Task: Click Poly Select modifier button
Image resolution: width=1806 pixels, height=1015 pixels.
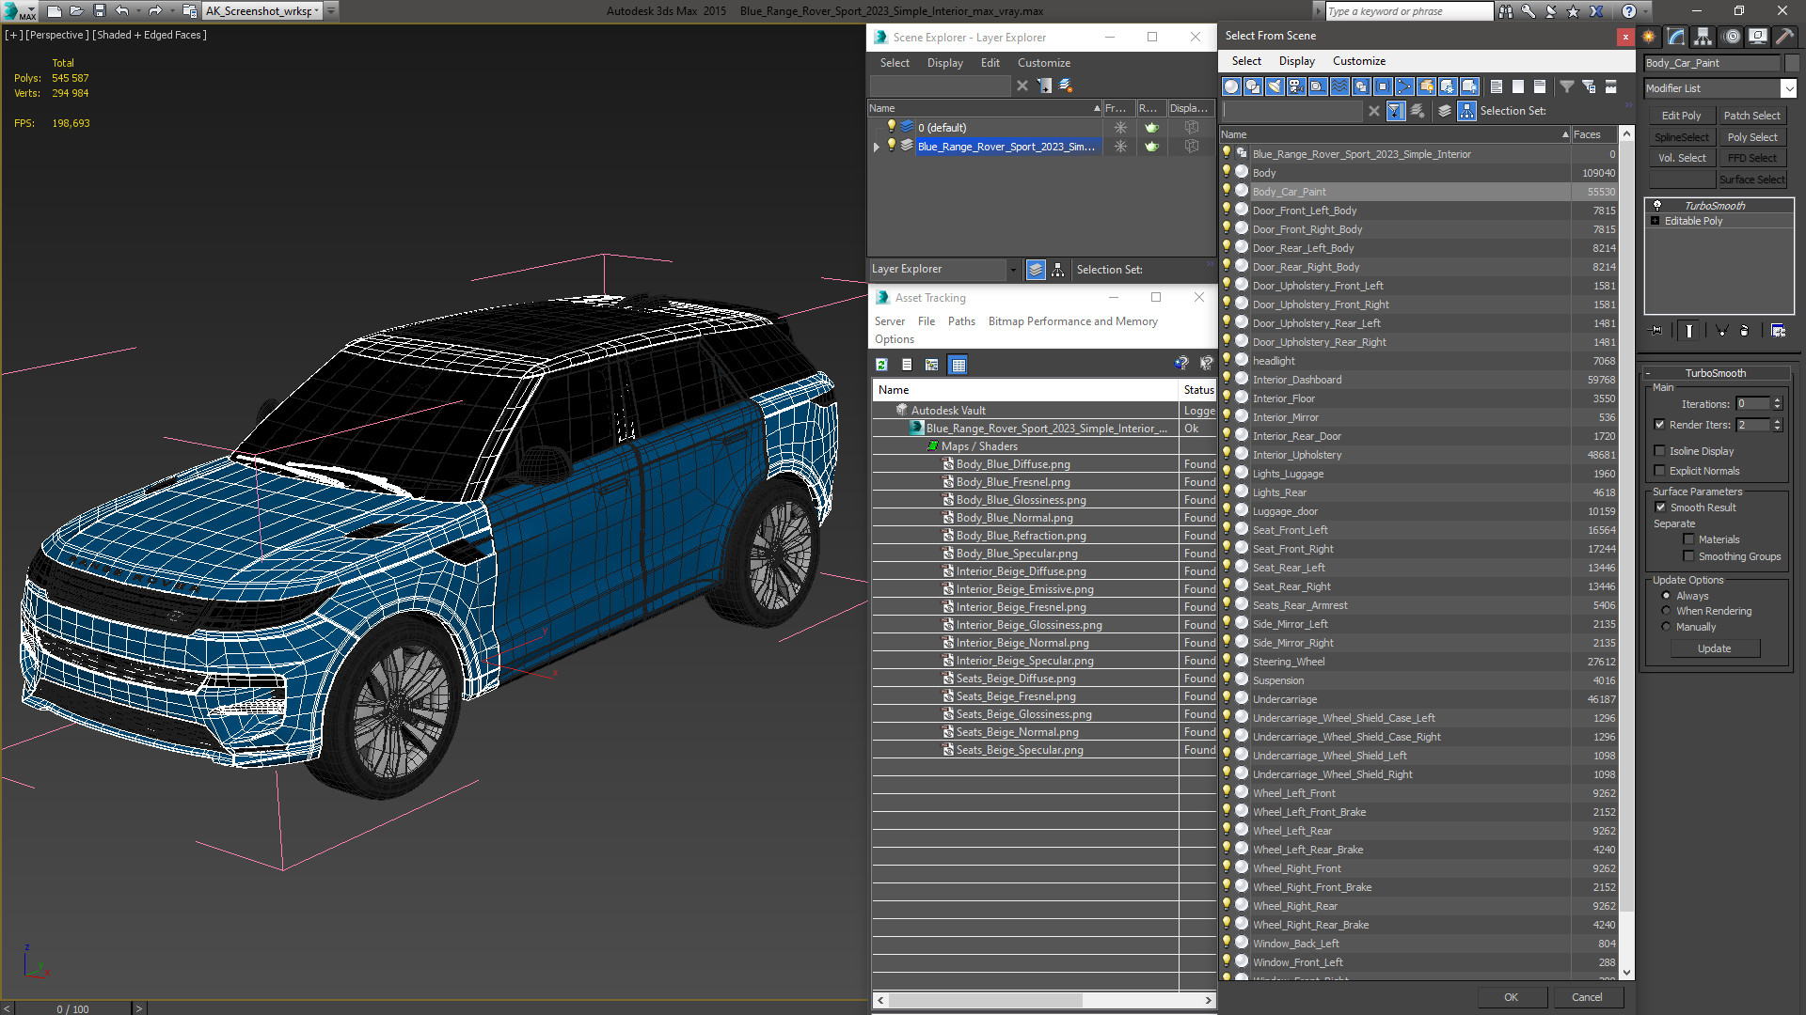Action: pyautogui.click(x=1752, y=137)
